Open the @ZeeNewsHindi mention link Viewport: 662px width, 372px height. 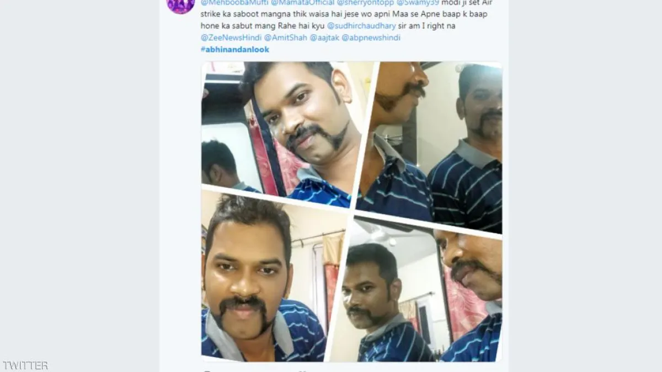tap(231, 37)
